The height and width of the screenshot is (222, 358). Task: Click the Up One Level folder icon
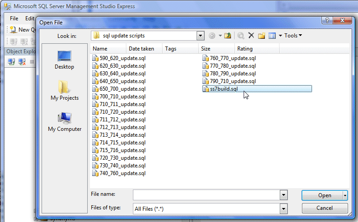tap(228, 36)
